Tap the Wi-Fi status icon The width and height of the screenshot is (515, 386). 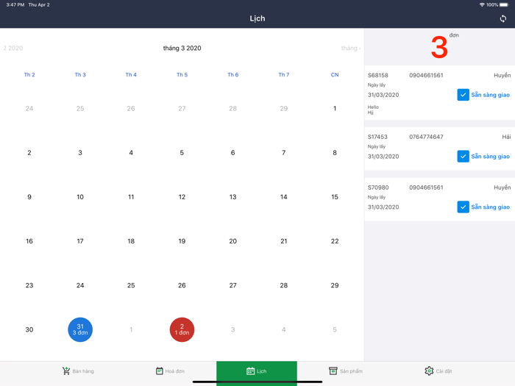(x=482, y=5)
